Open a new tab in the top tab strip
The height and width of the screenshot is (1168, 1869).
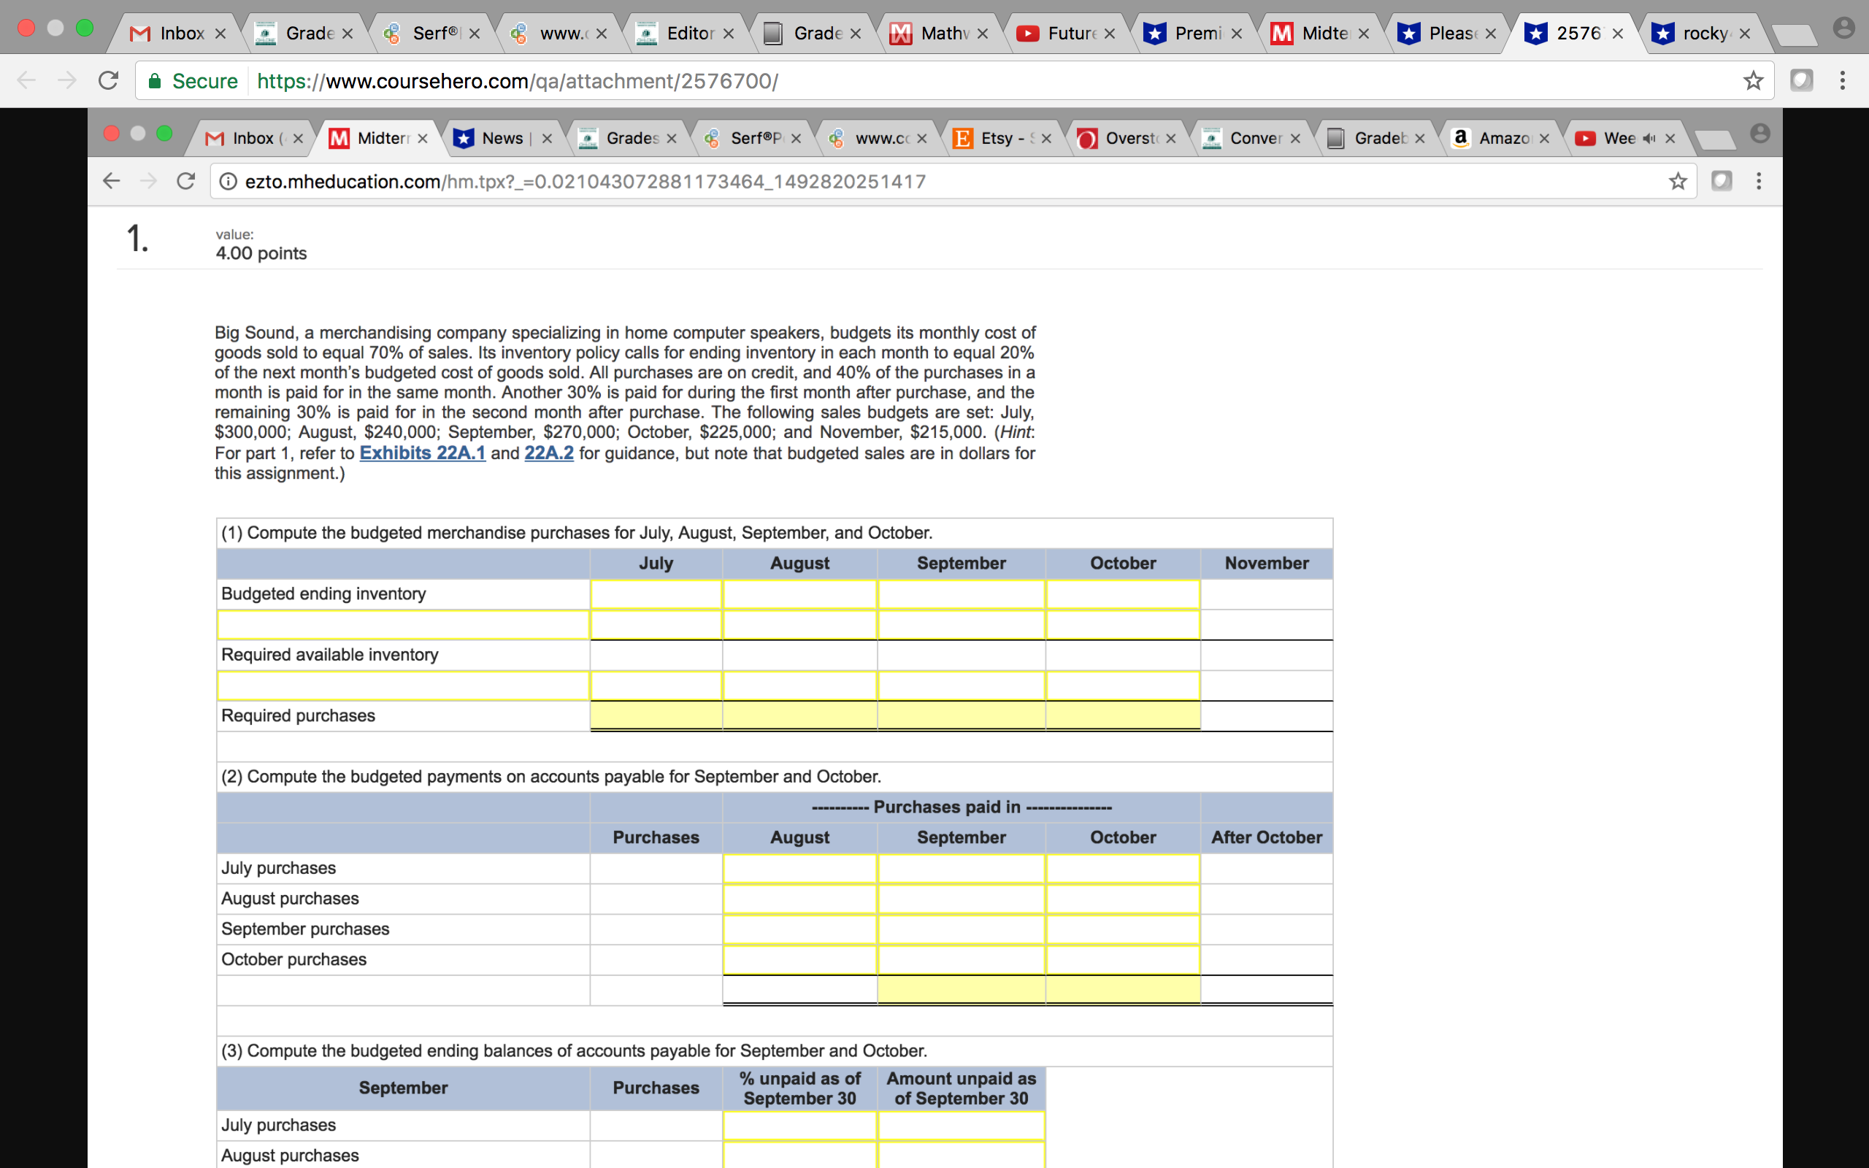(1793, 34)
